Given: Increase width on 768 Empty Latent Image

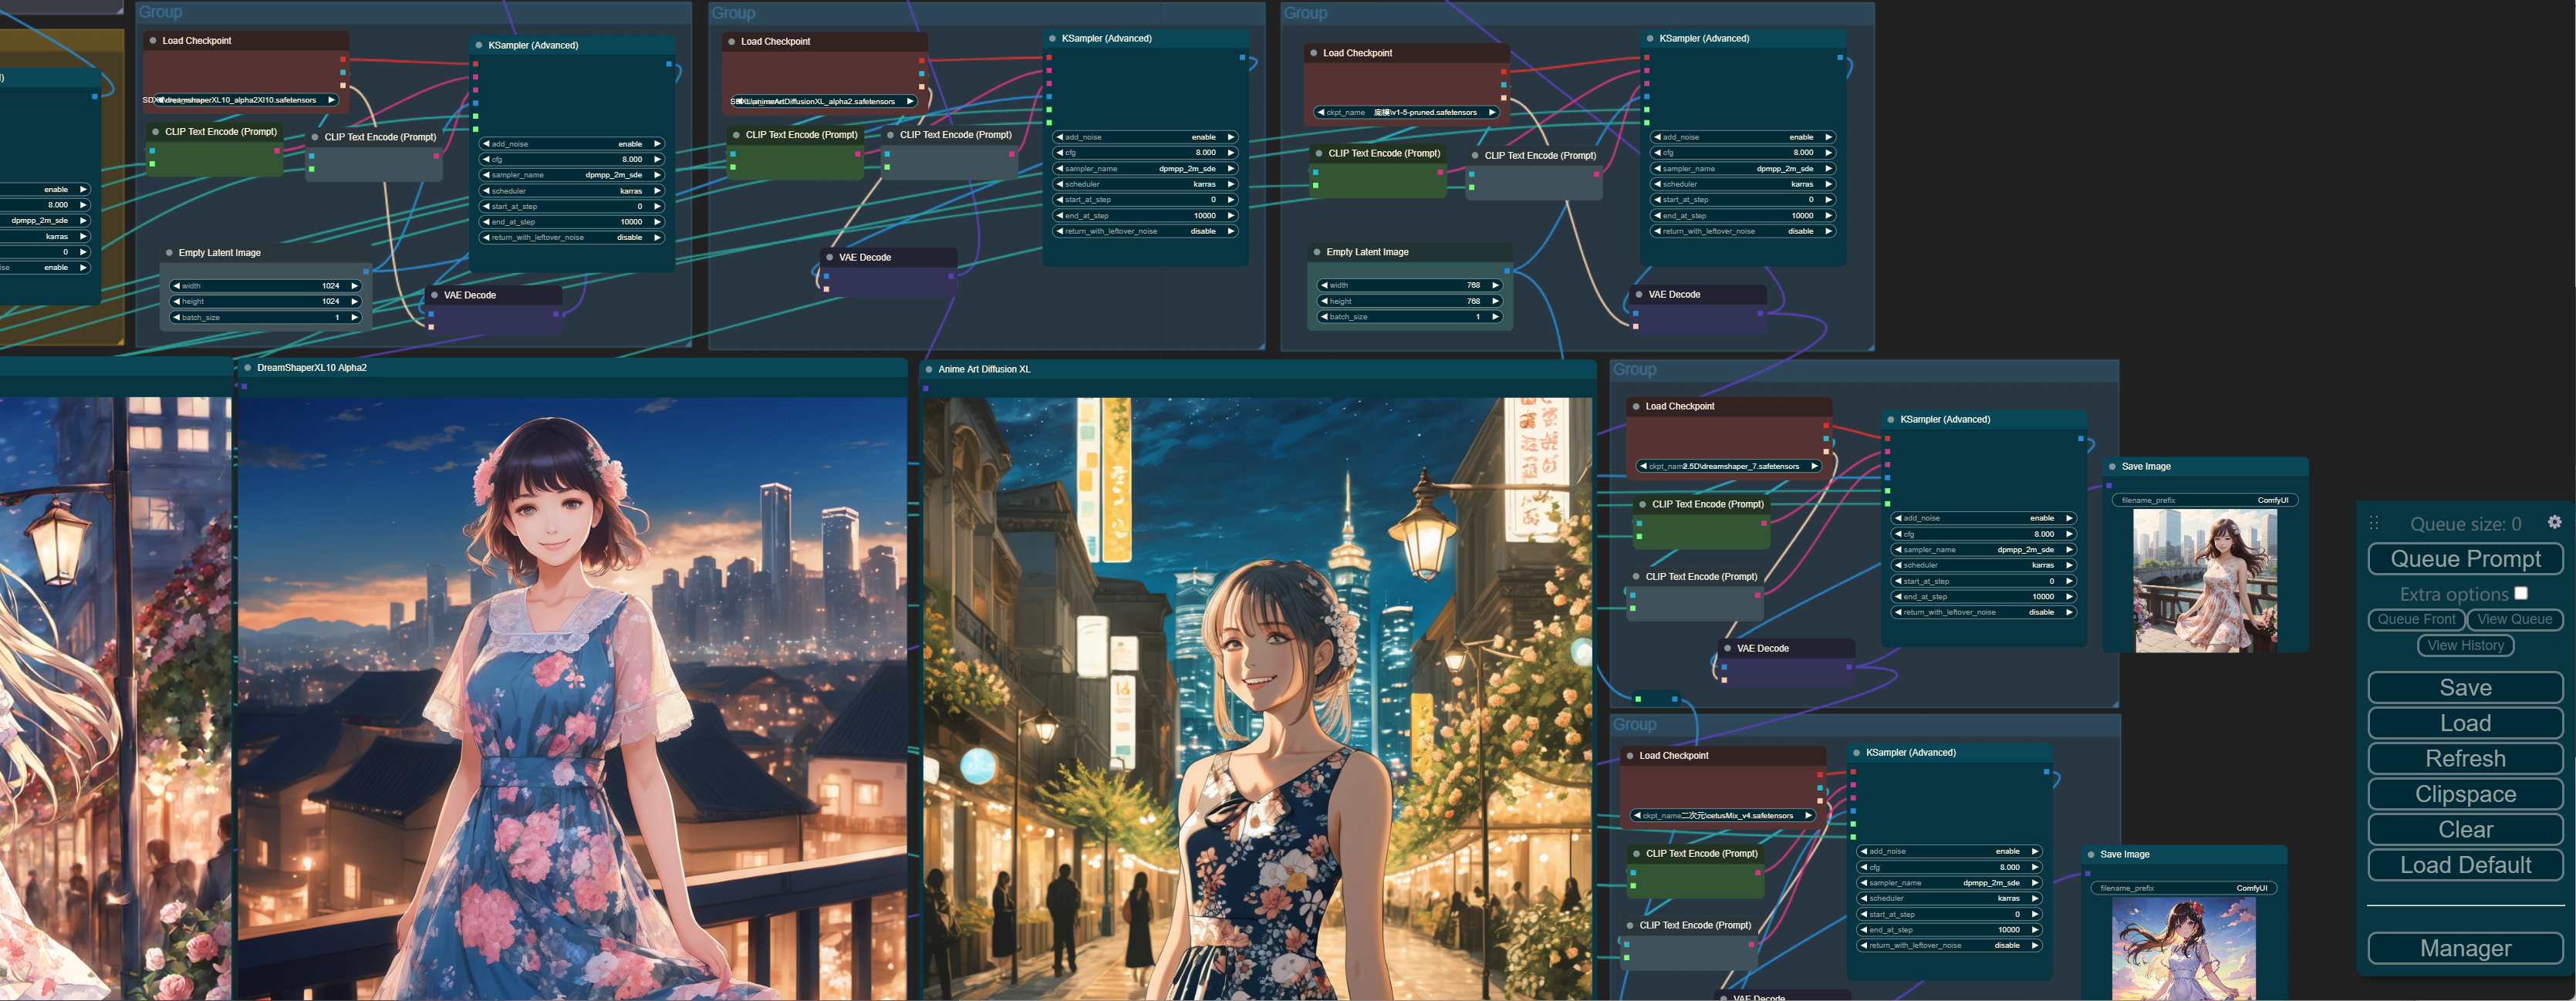Looking at the screenshot, I should [1496, 285].
